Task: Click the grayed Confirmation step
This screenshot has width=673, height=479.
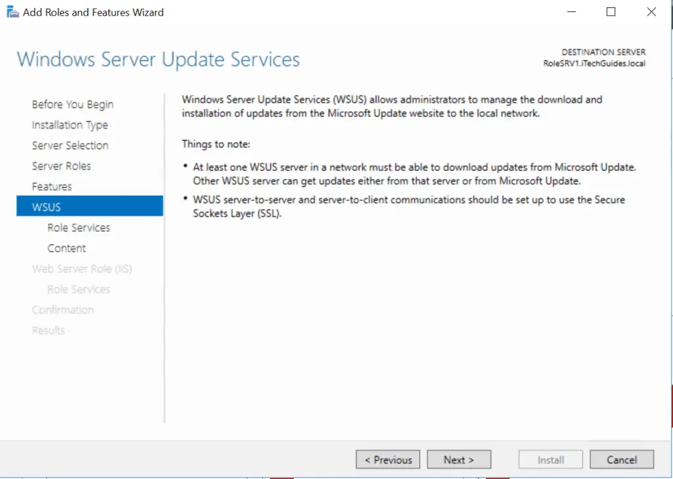Action: [x=63, y=309]
